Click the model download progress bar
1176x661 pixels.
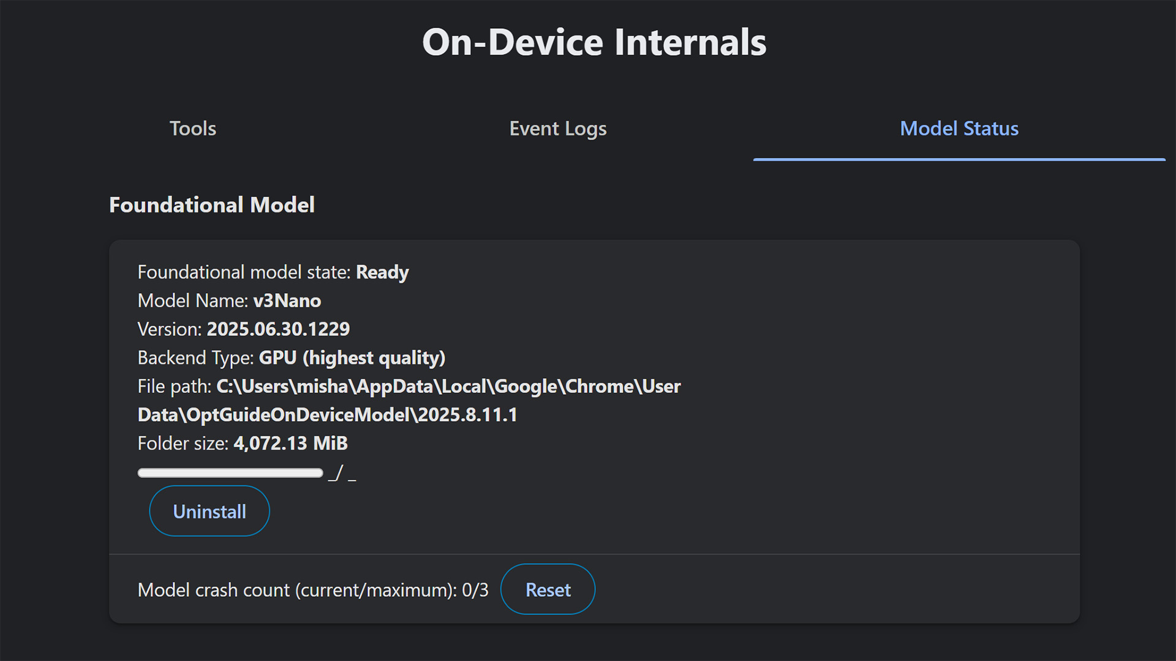point(230,472)
